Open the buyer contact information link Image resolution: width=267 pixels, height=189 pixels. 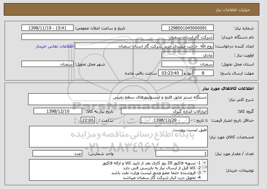pos(55,46)
